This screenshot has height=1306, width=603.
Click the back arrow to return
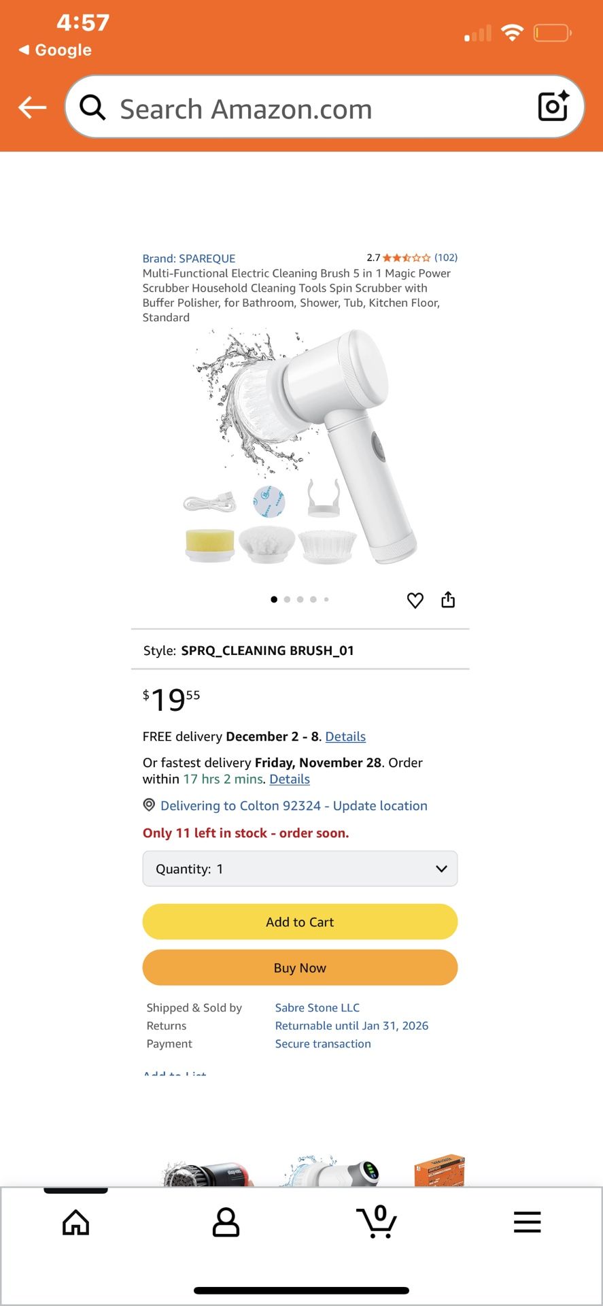31,107
